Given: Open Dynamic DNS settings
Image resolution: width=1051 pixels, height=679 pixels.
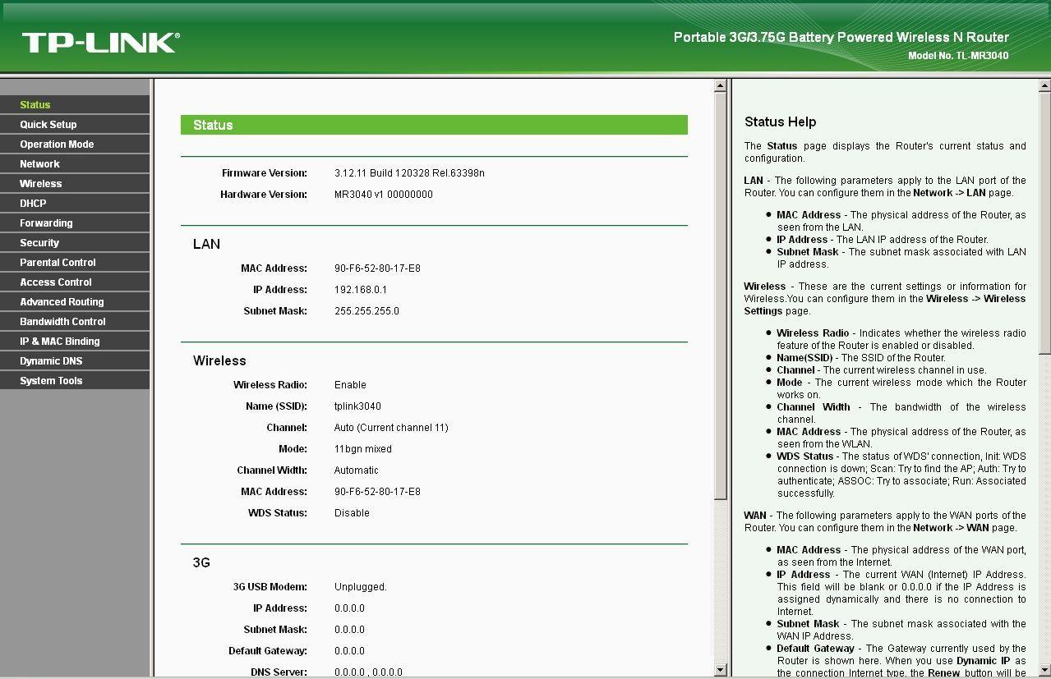Looking at the screenshot, I should (51, 361).
